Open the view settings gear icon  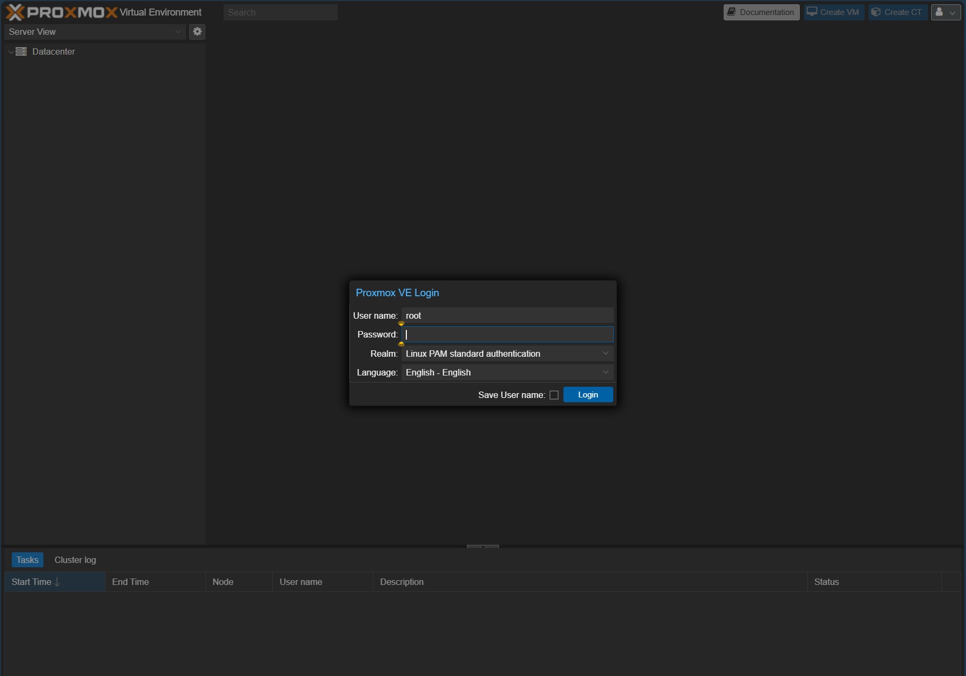tap(197, 32)
